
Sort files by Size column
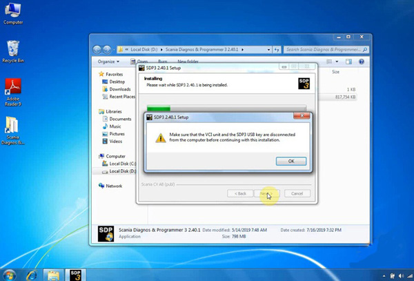(335, 72)
